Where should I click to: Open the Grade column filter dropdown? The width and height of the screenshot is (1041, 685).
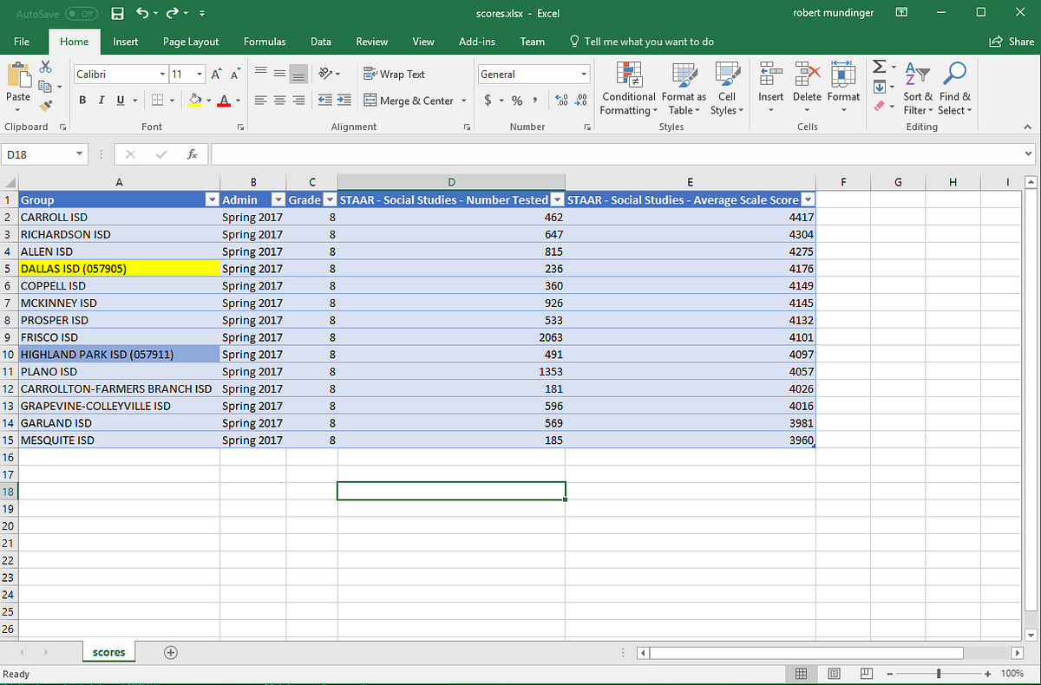(x=328, y=199)
